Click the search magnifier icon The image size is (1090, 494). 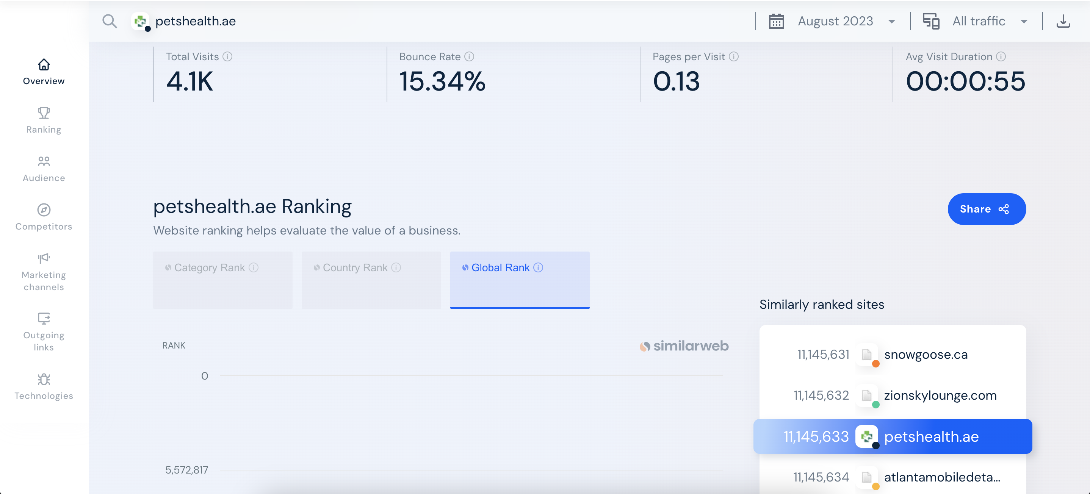pos(110,21)
